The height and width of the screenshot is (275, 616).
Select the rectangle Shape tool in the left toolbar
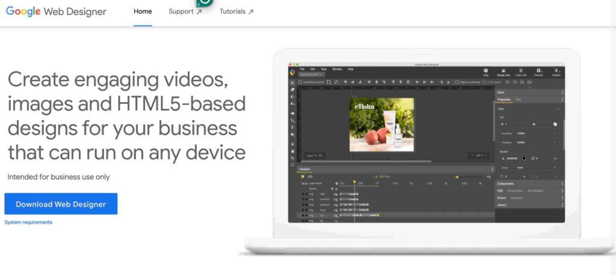tap(292, 113)
